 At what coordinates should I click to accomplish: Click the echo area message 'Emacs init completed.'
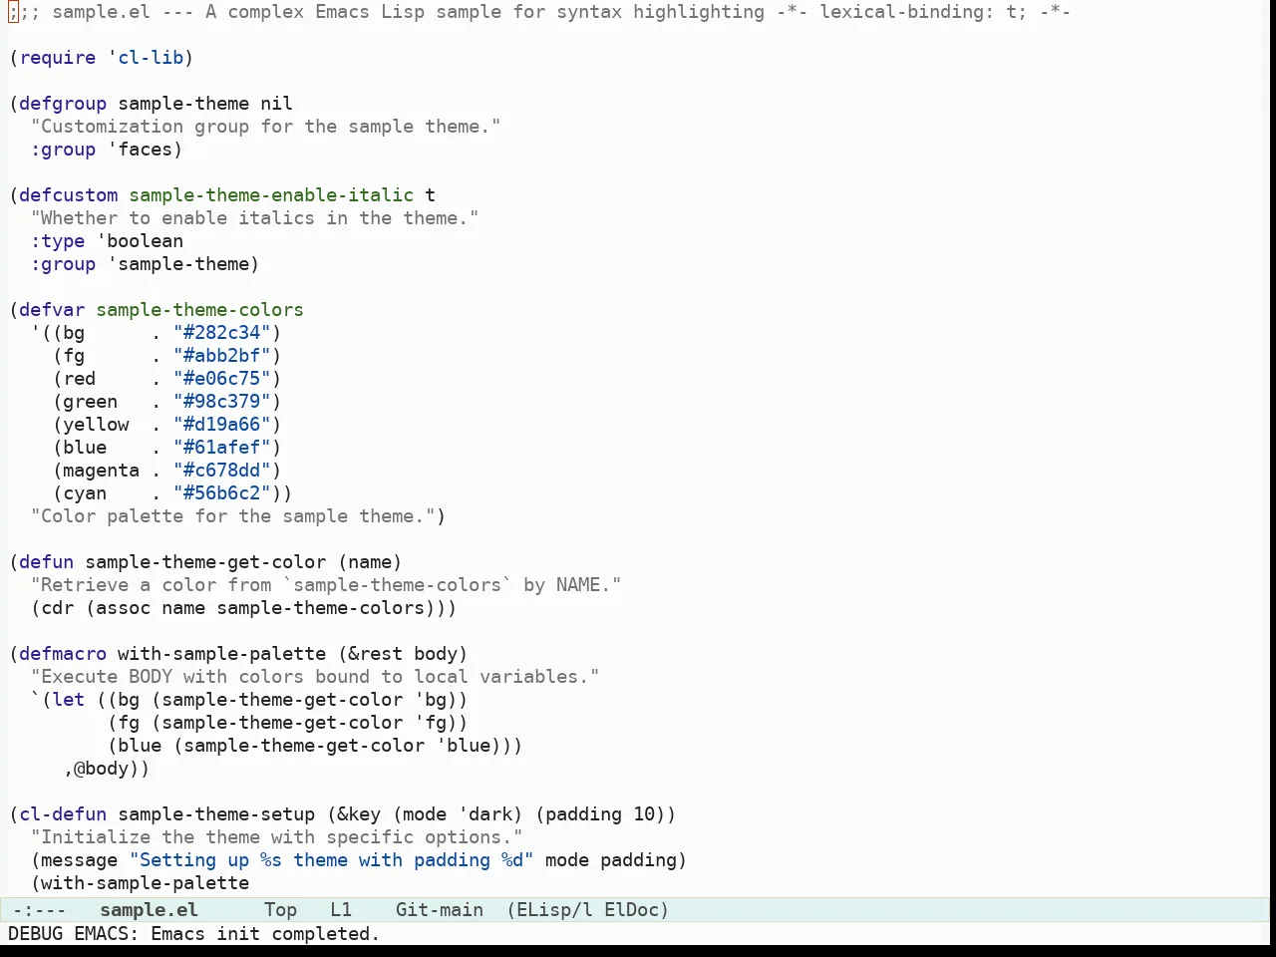(x=265, y=934)
